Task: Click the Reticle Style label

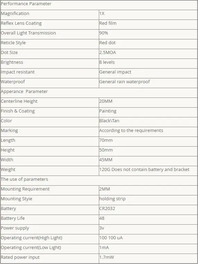Action: coord(13,43)
